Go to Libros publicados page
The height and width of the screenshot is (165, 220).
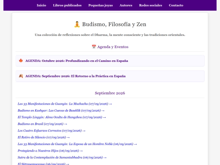[x=67, y=5]
